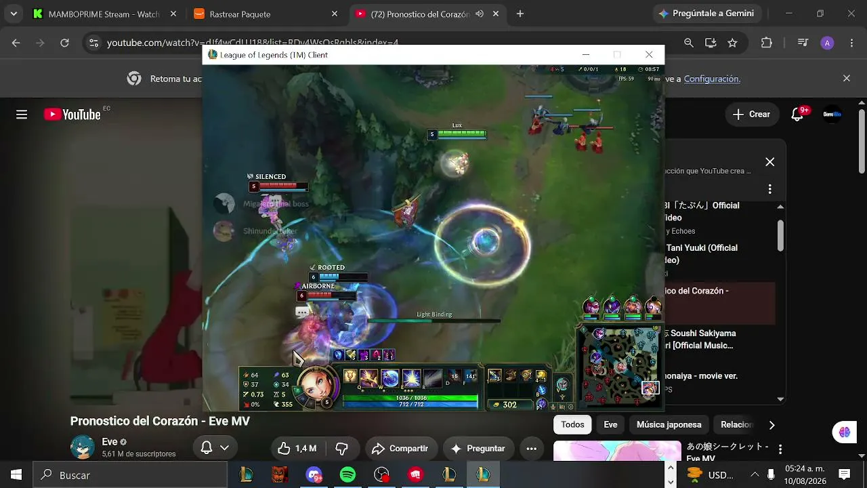Image resolution: width=867 pixels, height=488 pixels.
Task: Trigger the recall button B in the HUD
Action: pos(541,390)
